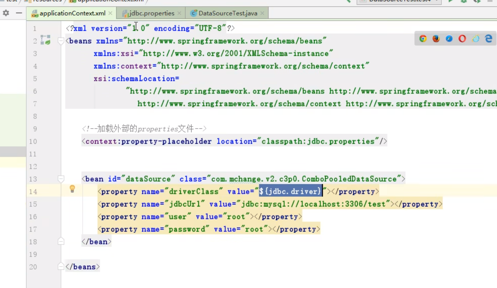Close the DataSourceTest.java tab
The image size is (497, 288).
point(262,13)
